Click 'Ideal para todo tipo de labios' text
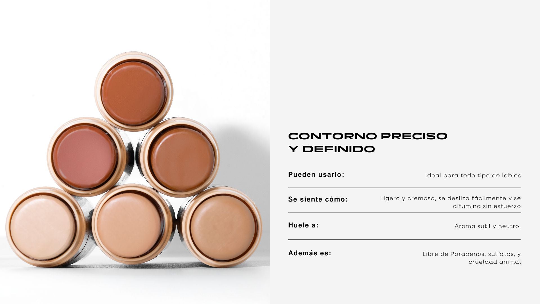Viewport: 540px width, 304px height. 473,176
